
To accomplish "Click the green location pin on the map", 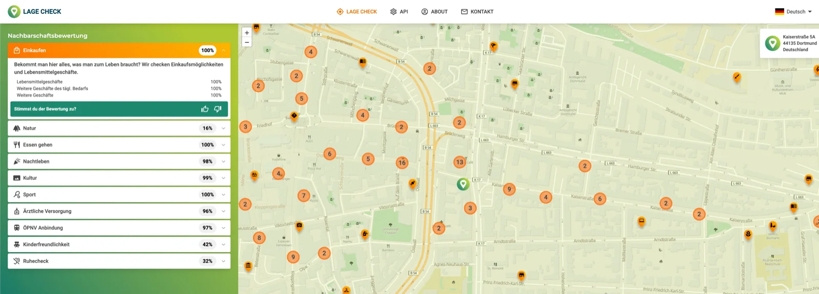I will pyautogui.click(x=463, y=184).
